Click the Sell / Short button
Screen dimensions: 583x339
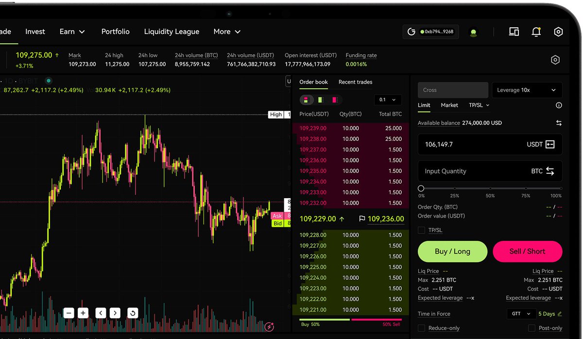(x=528, y=252)
